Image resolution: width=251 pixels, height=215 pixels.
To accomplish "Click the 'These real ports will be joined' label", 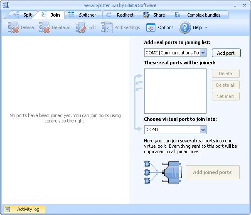I will tap(180, 63).
